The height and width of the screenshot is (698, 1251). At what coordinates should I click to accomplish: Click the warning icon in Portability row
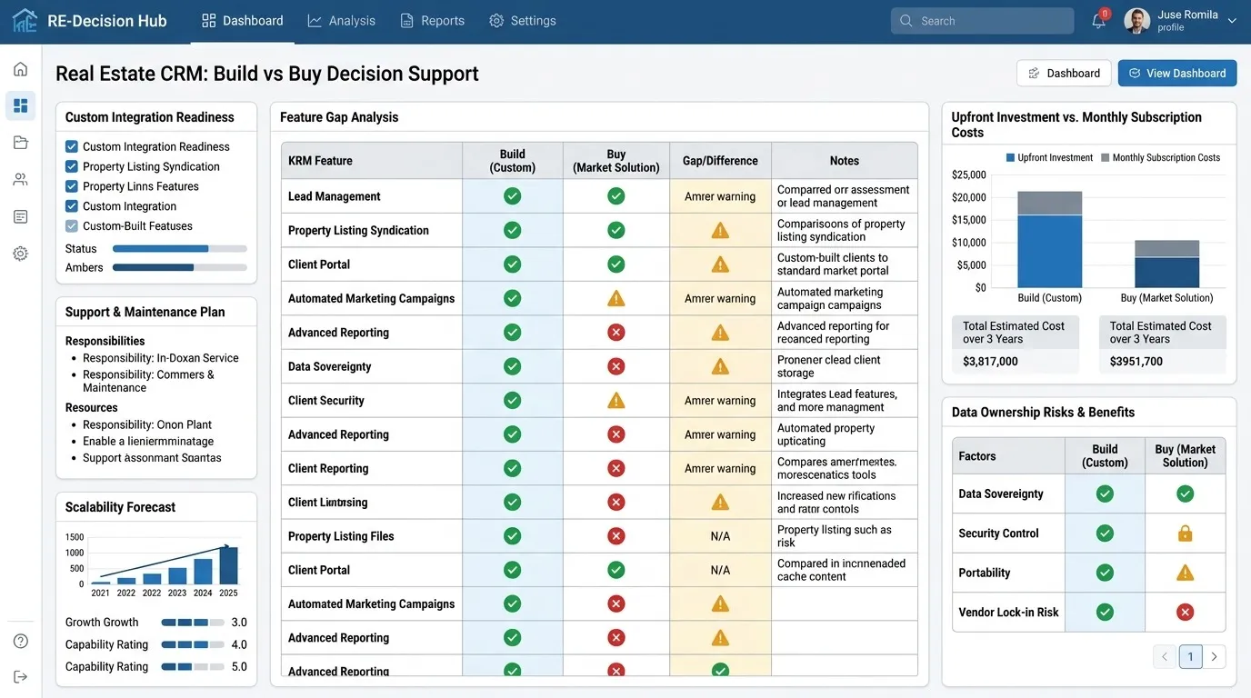pyautogui.click(x=1185, y=573)
